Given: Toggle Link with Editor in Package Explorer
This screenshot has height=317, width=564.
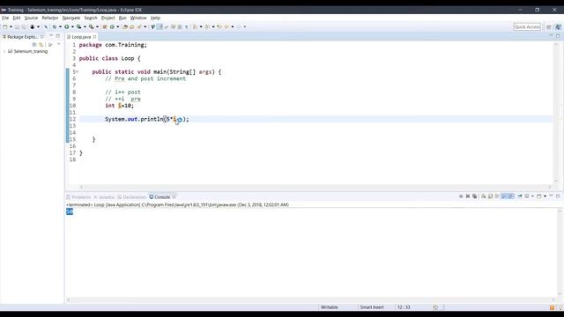Looking at the screenshot, I should tap(41, 45).
